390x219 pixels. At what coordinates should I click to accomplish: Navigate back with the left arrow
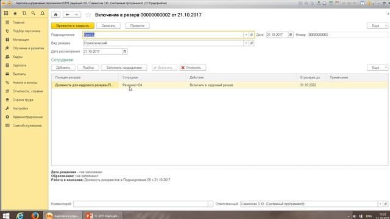coord(68,15)
